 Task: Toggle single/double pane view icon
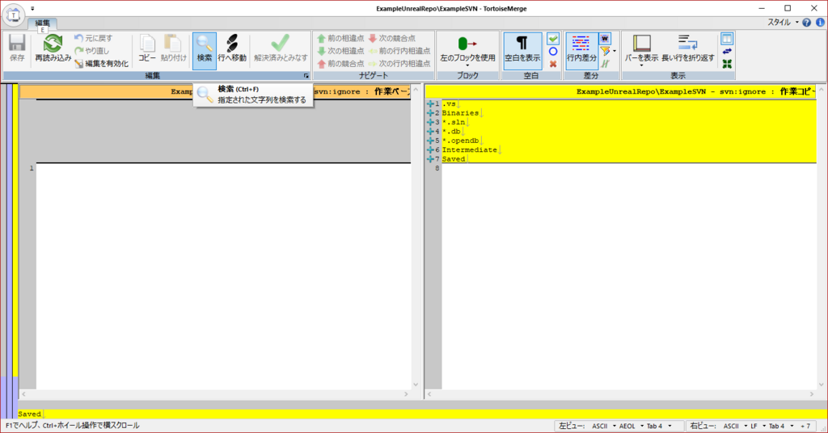[x=727, y=39]
